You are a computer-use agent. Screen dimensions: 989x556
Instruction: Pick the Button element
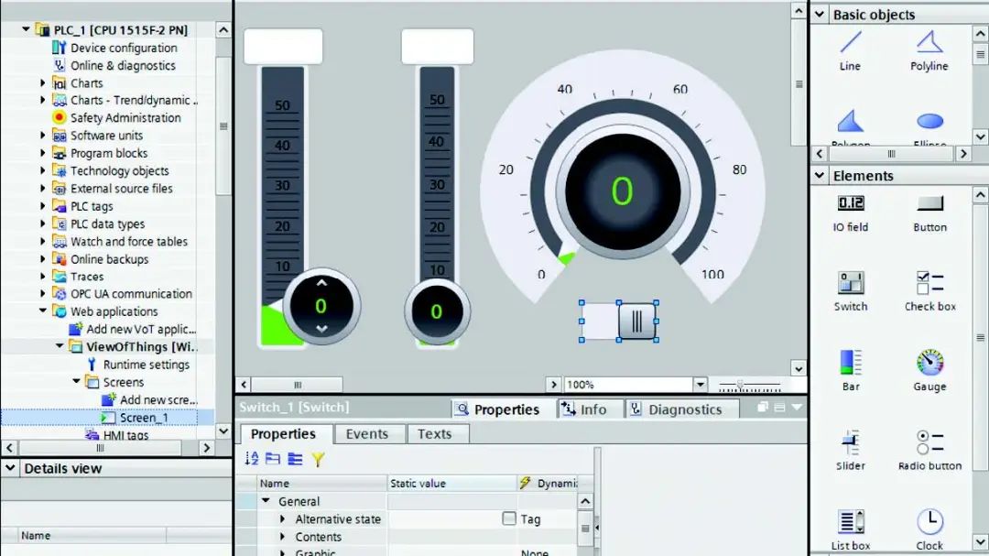(x=929, y=213)
